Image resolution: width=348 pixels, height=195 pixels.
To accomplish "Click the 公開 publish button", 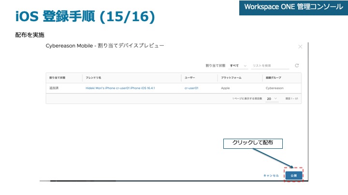I will click(x=294, y=175).
